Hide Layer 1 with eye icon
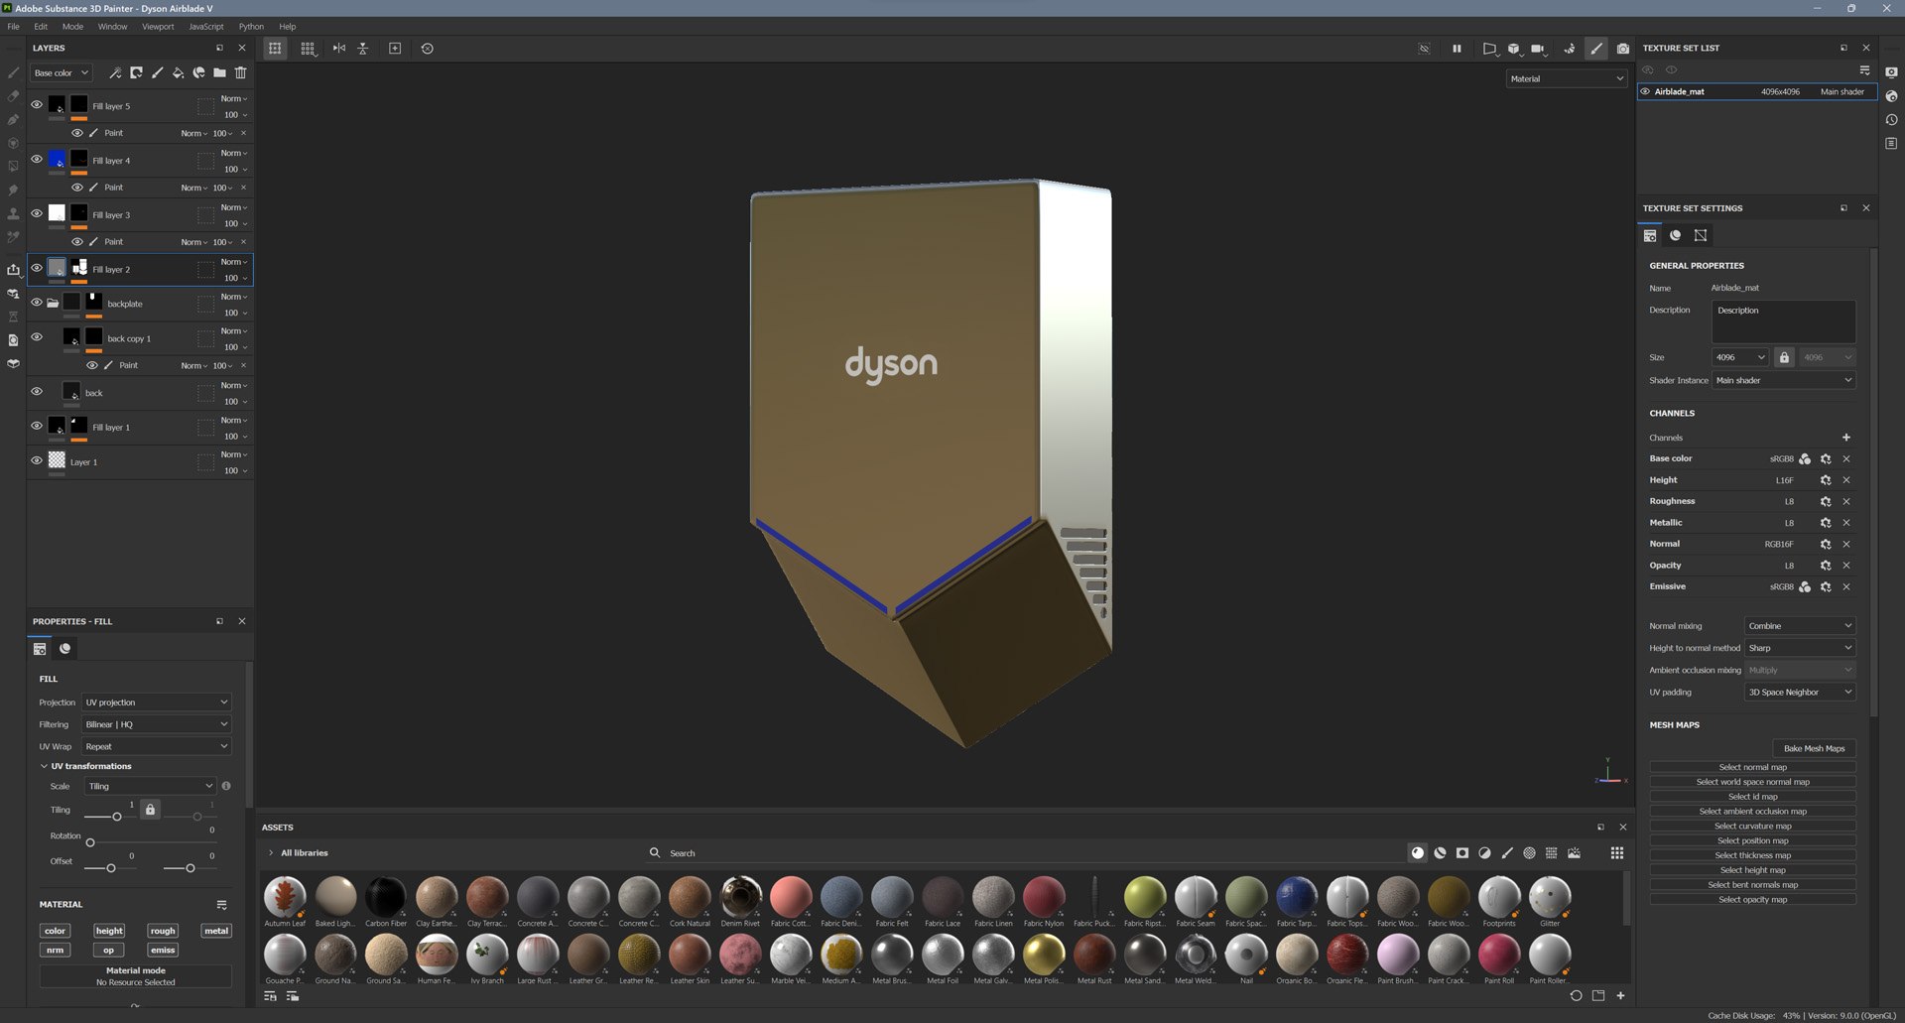Image resolution: width=1905 pixels, height=1023 pixels. click(37, 460)
